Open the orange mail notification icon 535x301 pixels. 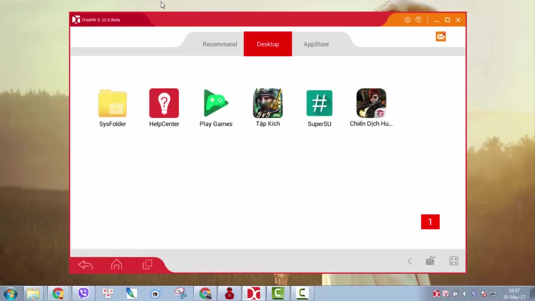tap(441, 37)
